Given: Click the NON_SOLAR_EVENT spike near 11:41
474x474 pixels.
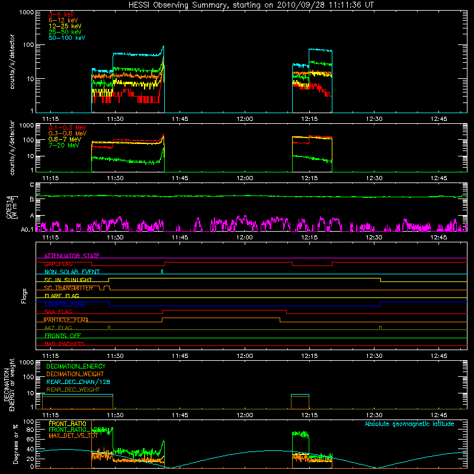Looking at the screenshot, I should click(x=162, y=271).
